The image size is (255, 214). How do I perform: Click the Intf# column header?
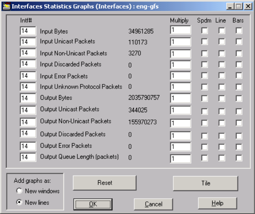26,20
